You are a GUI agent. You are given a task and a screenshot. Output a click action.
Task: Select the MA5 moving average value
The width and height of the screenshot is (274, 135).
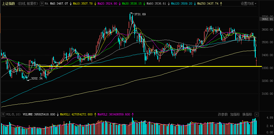59,4
